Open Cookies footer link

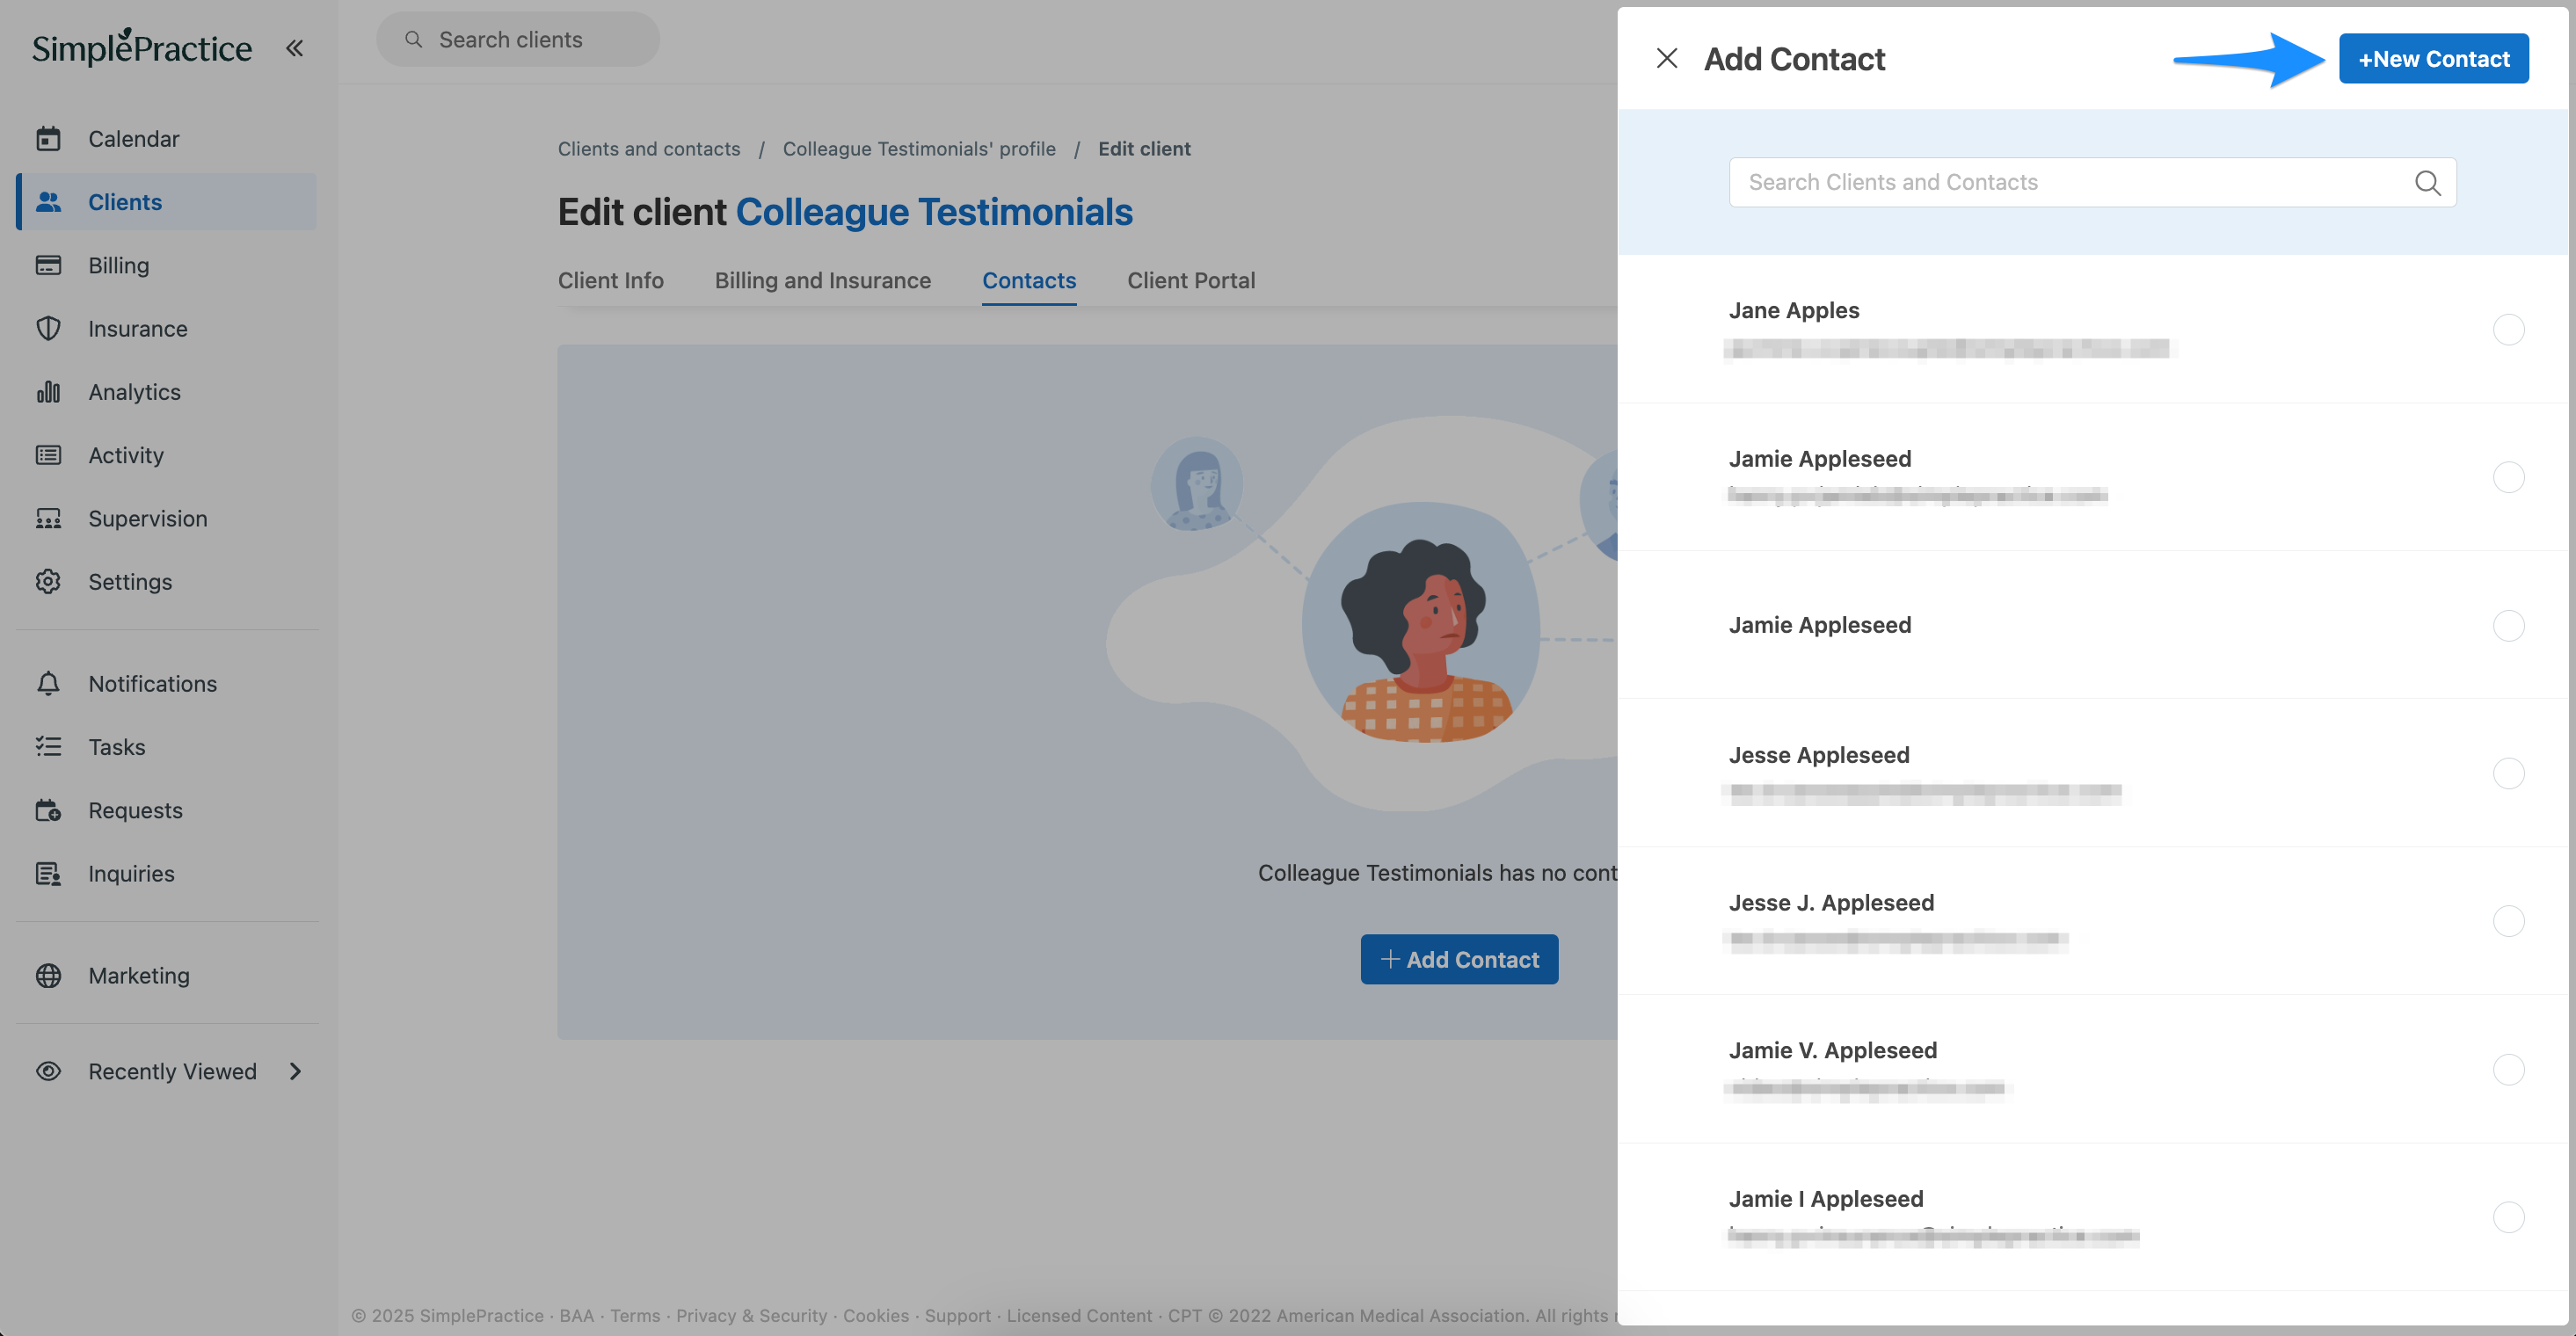pos(875,1315)
